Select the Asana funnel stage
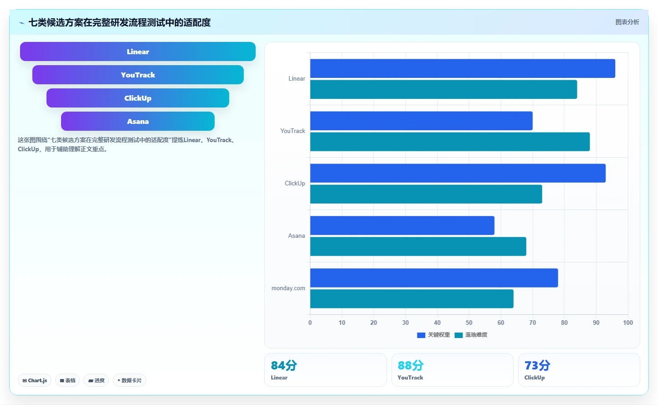Viewport: 658px width, 405px height. point(138,121)
